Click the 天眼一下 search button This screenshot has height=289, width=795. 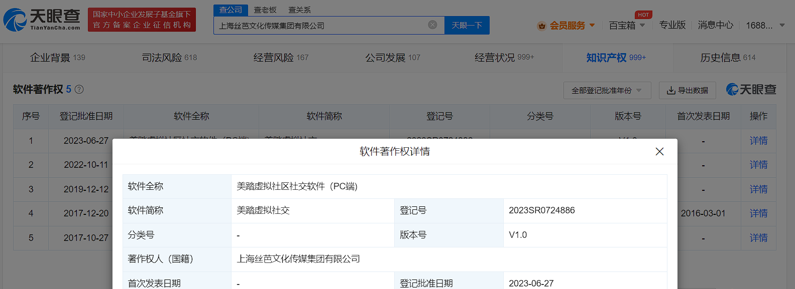point(467,25)
